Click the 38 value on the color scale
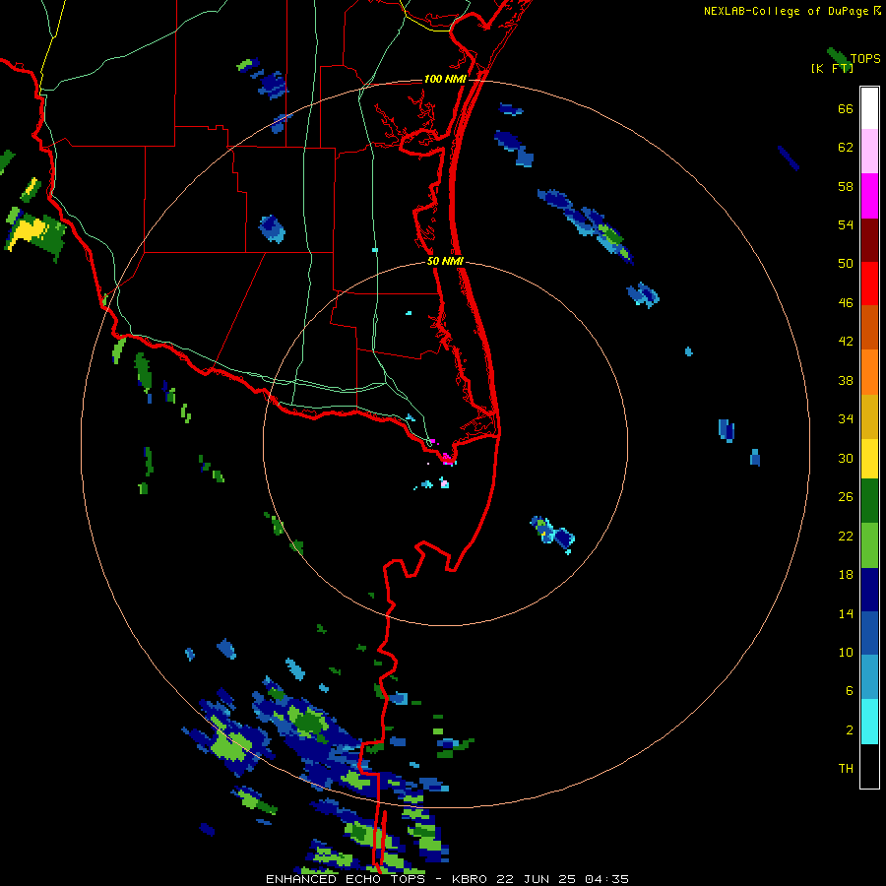 coord(846,381)
